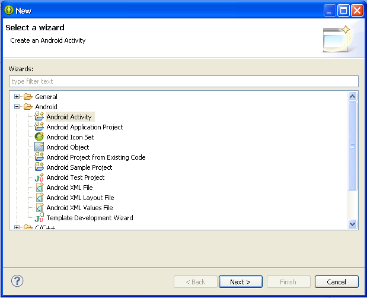Select Android Test Project
The width and height of the screenshot is (367, 298).
point(75,177)
